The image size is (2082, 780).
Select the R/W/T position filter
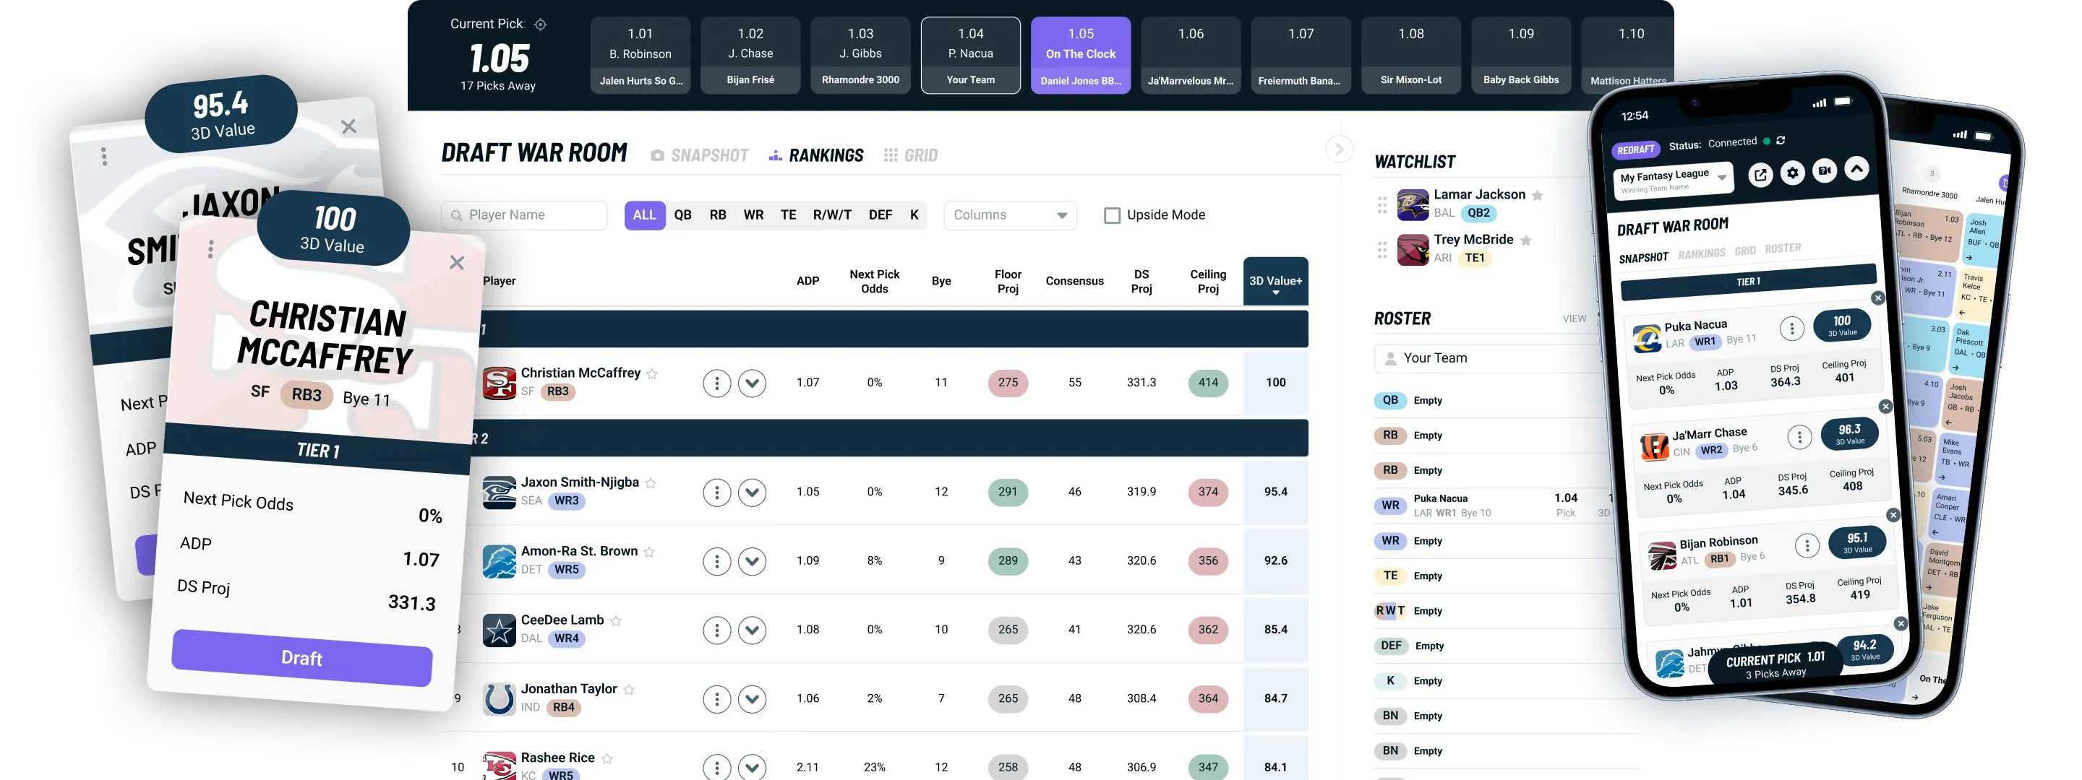[x=831, y=214]
